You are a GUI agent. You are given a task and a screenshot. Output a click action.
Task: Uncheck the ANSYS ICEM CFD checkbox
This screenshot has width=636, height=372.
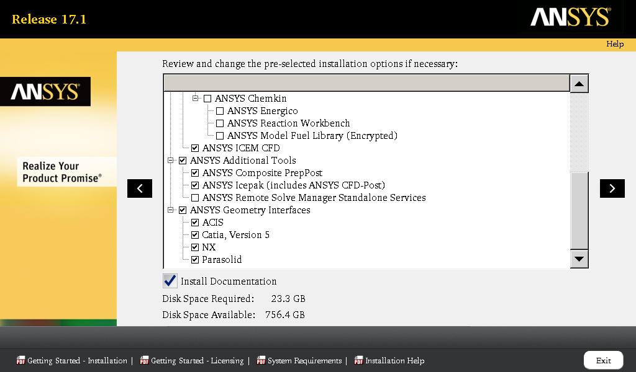(x=195, y=148)
